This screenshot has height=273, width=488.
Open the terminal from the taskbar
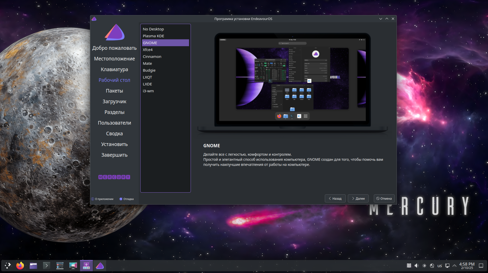click(x=47, y=266)
